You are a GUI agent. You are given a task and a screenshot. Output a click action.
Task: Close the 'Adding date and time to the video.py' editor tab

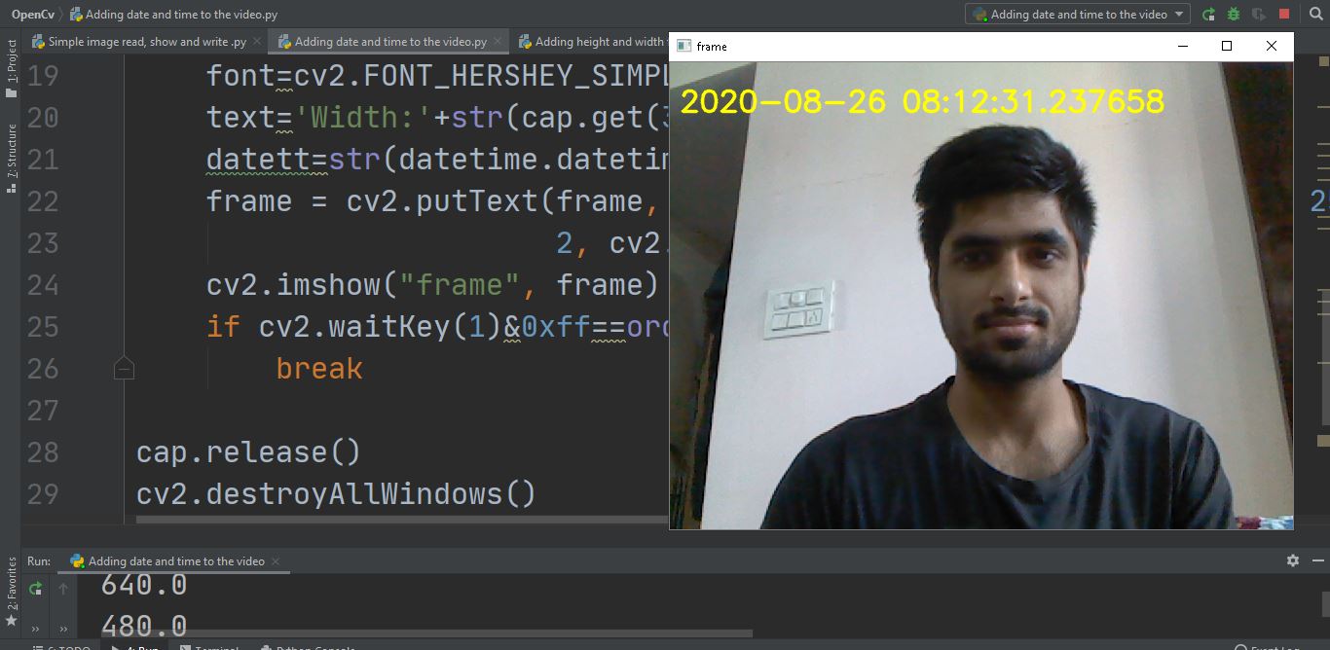[499, 42]
